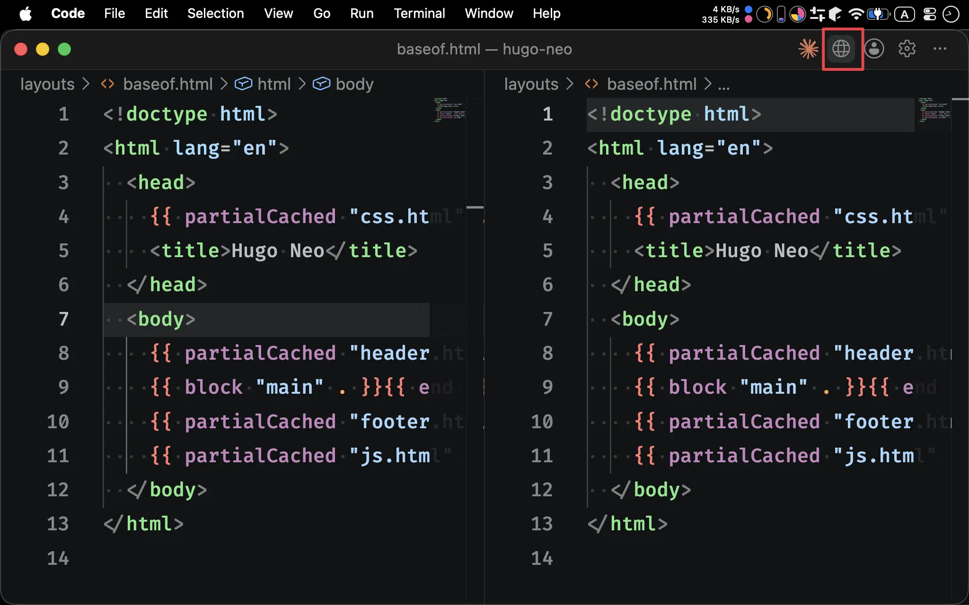The width and height of the screenshot is (969, 605).
Task: Click the orange CPU ring menu bar icon
Action: click(764, 14)
